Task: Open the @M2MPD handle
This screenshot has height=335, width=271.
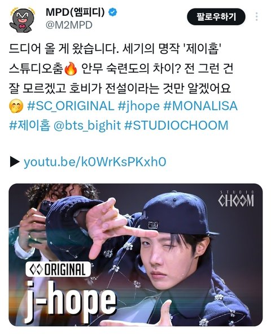Action: (x=69, y=25)
